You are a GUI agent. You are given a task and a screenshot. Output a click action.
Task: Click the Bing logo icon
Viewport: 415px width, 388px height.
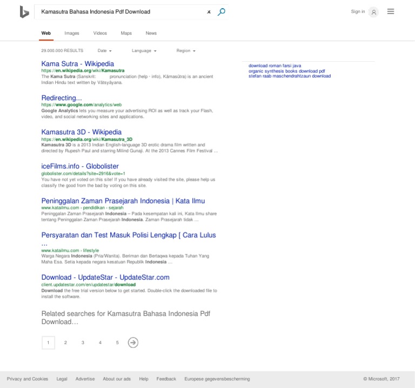24,12
